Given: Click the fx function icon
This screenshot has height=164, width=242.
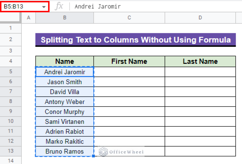Looking at the screenshot, I should click(x=59, y=6).
